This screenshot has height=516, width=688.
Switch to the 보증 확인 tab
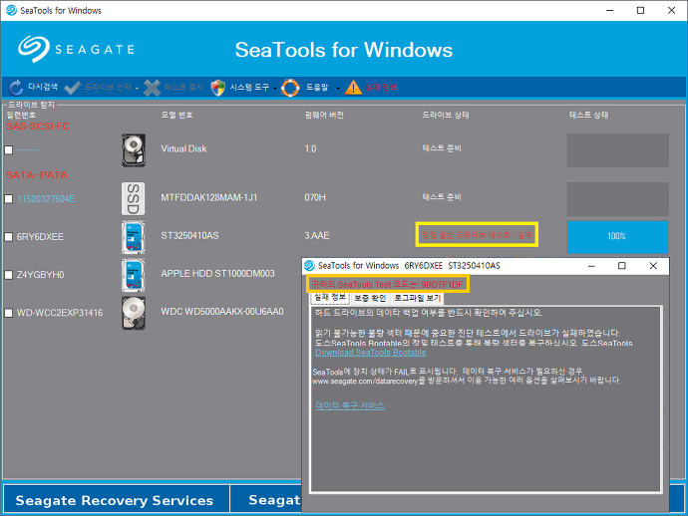pyautogui.click(x=370, y=298)
